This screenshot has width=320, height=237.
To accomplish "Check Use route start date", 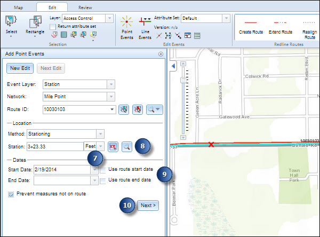I will click(103, 169).
